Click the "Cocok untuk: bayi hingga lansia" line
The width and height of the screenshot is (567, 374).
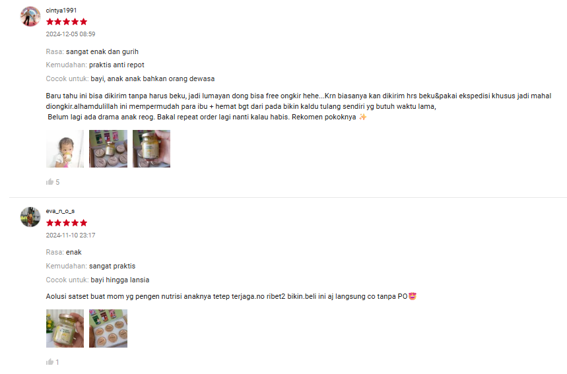click(x=98, y=280)
